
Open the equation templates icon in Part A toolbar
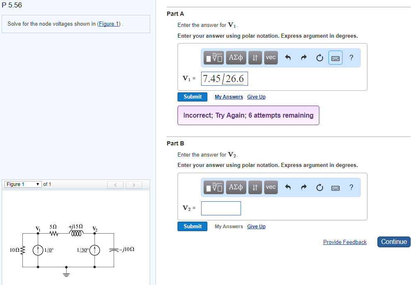coord(213,58)
